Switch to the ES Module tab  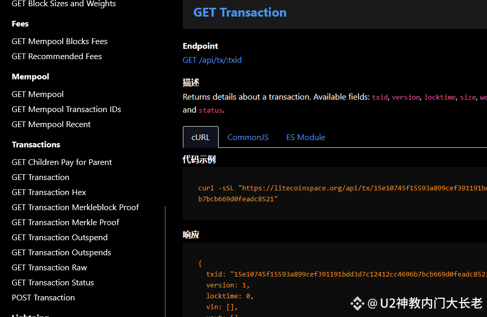click(306, 137)
